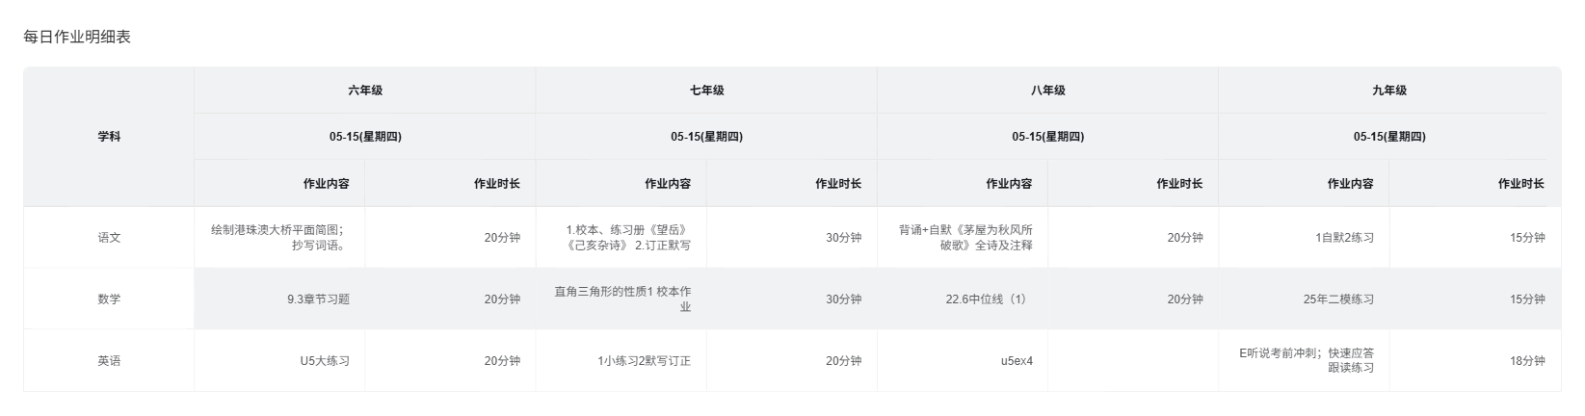
Task: Click the 八年级 作业时长 column header
Action: (x=1132, y=183)
